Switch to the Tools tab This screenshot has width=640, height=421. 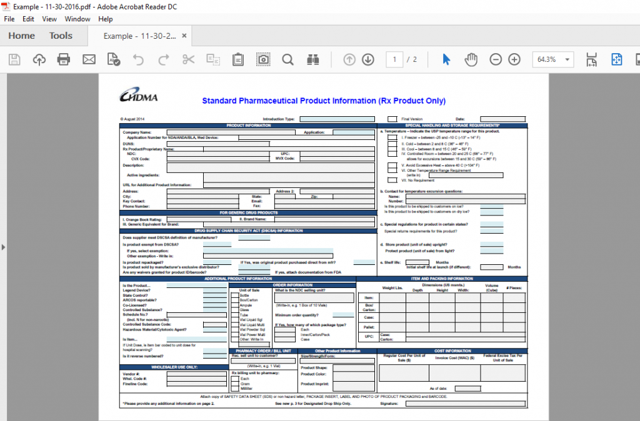(x=60, y=36)
